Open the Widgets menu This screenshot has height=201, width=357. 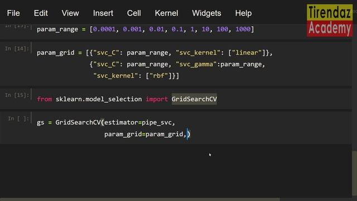[206, 13]
